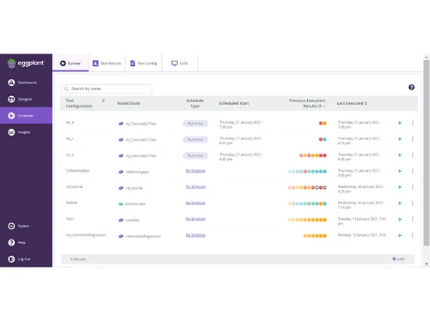This screenshot has width=430, height=322.
Task: Click the Run once badge for the 6:45 pm test
Action: pyautogui.click(x=195, y=155)
